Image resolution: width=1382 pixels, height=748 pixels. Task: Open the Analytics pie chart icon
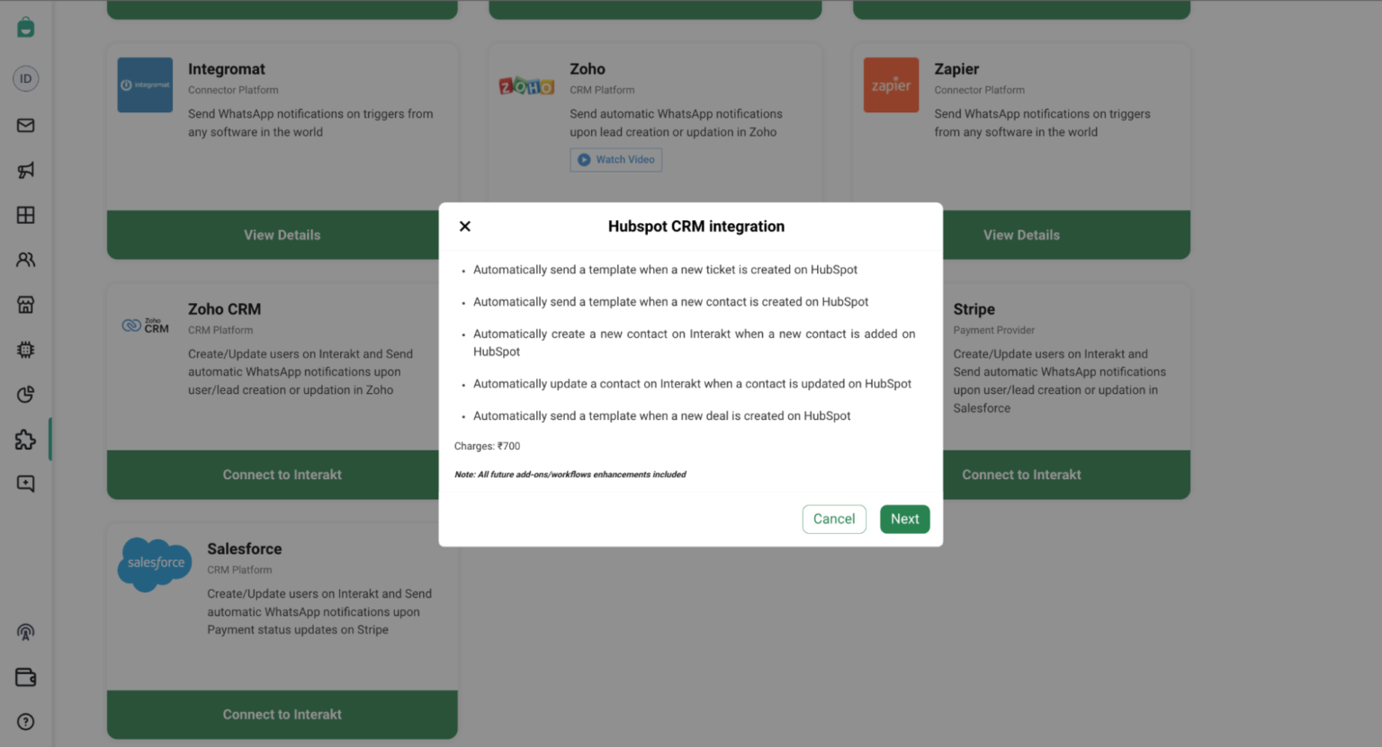(x=25, y=394)
